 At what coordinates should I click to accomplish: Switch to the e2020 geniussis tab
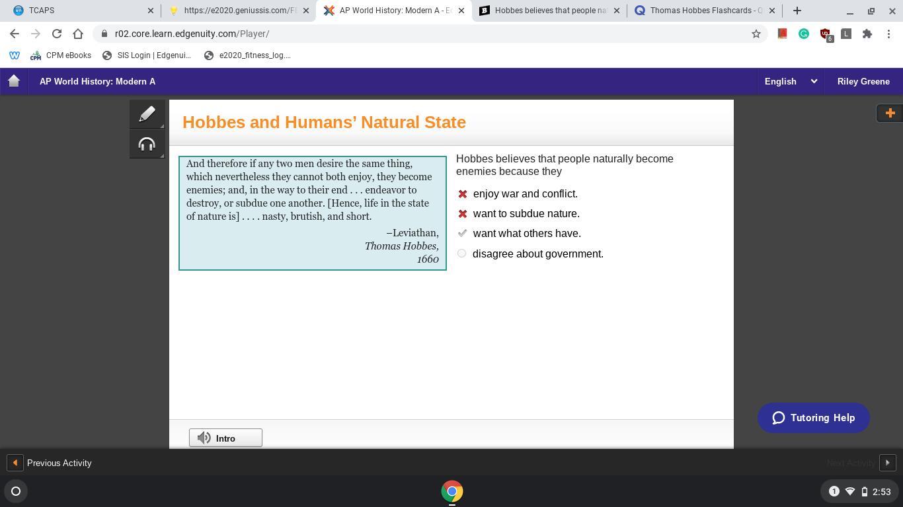click(x=239, y=11)
